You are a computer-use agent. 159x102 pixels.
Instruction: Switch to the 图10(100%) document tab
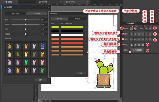coord(70,2)
